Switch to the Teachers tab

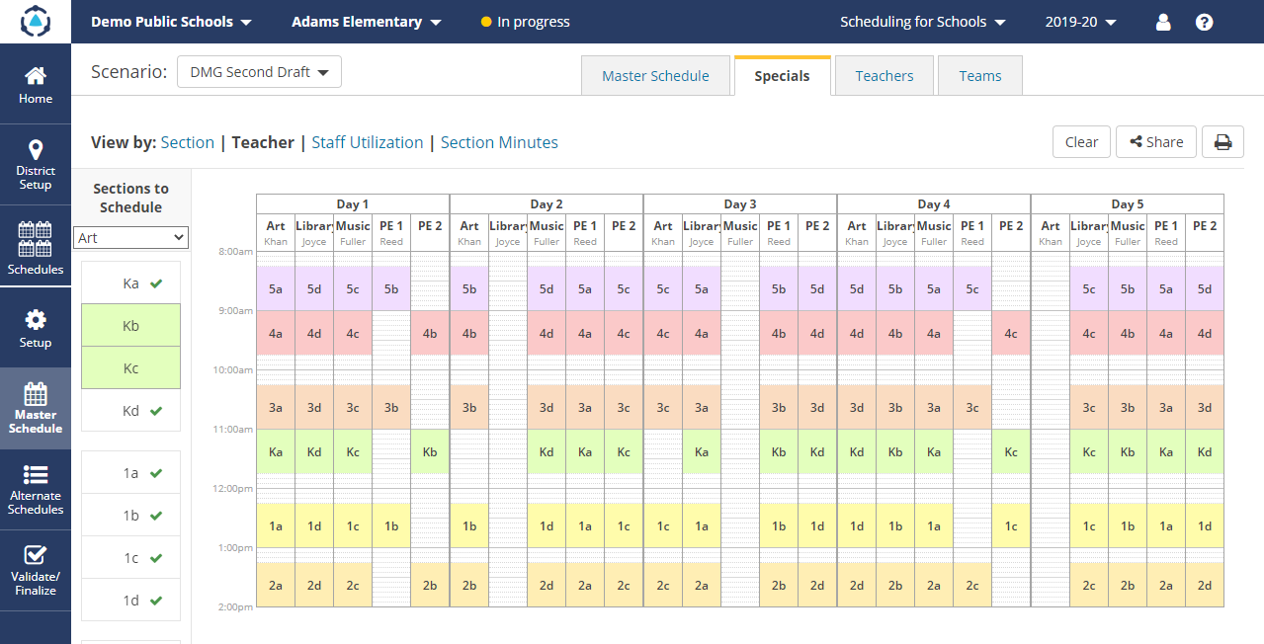click(884, 75)
